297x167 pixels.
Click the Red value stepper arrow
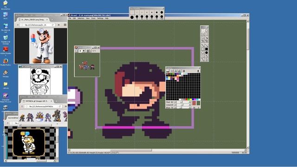(x=175, y=102)
